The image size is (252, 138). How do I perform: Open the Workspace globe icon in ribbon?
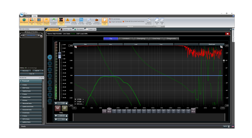24,21
